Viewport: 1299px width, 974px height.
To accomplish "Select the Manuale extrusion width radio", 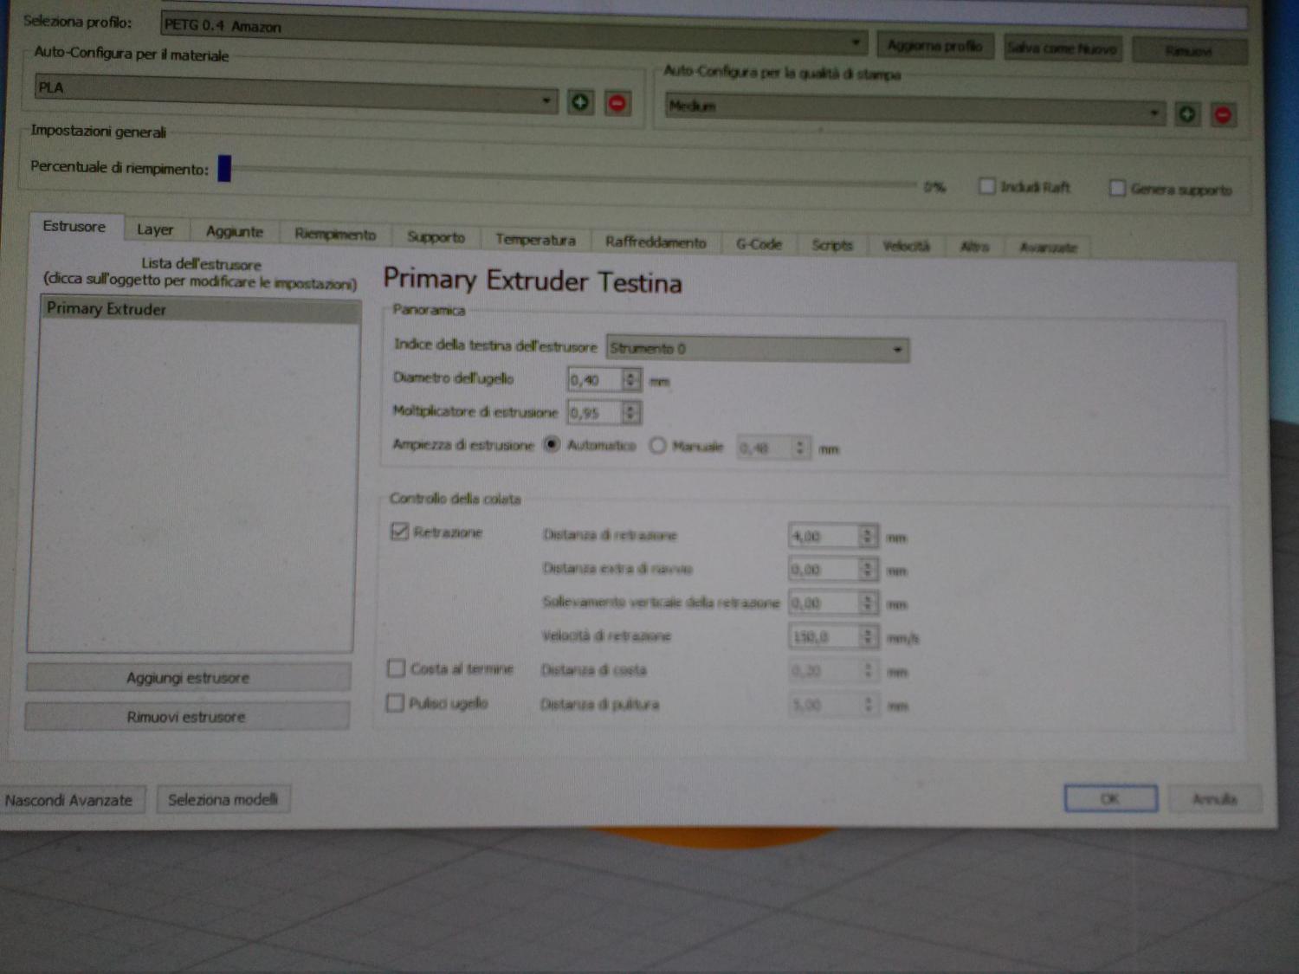I will click(x=658, y=446).
